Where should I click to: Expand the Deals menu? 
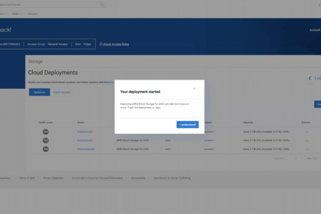[17, 14]
